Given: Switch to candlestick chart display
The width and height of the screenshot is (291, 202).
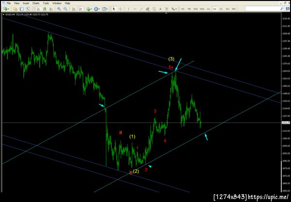Looking at the screenshot, I should pyautogui.click(x=45, y=9).
